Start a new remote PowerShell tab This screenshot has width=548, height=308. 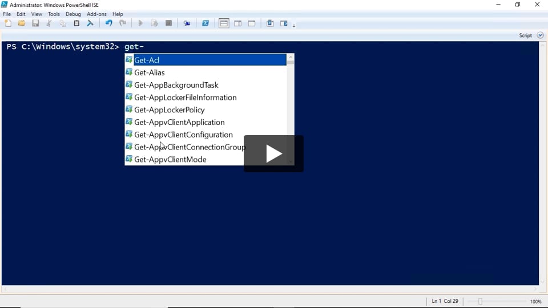(187, 23)
